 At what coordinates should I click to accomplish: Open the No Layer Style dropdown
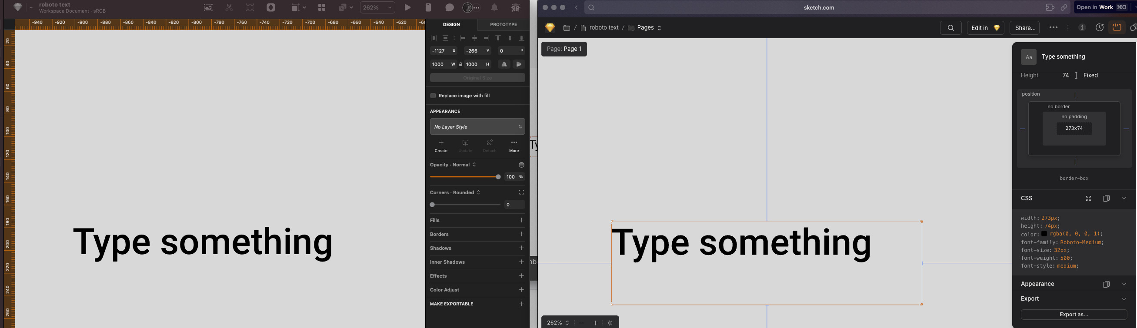tap(477, 127)
